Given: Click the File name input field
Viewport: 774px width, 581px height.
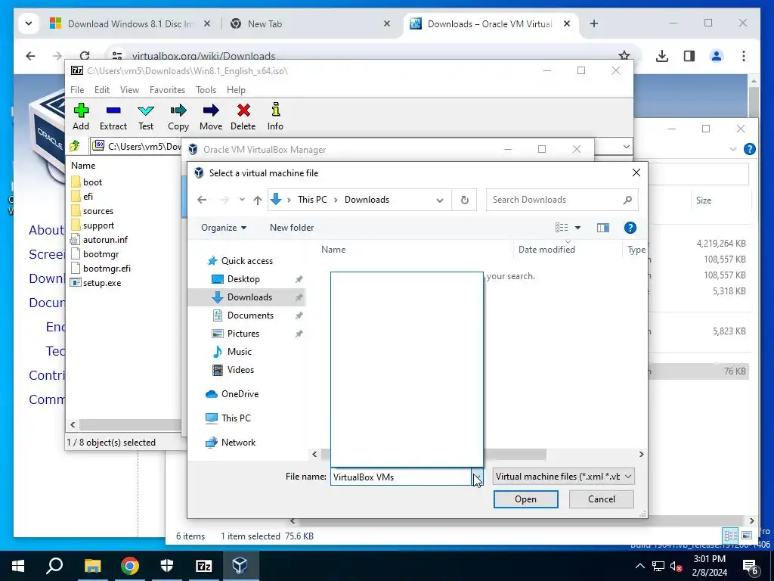Looking at the screenshot, I should pyautogui.click(x=401, y=477).
